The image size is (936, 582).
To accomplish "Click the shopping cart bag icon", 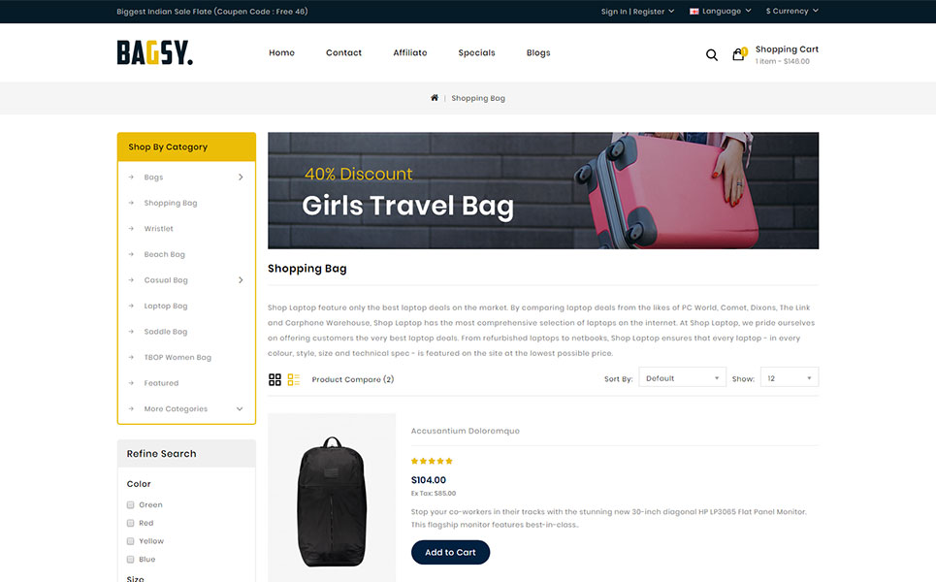I will pos(739,54).
